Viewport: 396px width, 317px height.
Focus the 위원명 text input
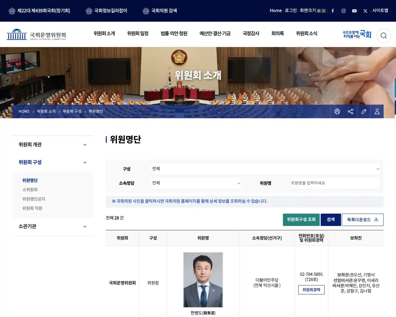tap(335, 183)
